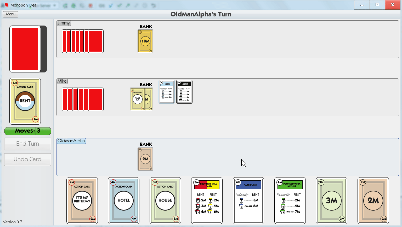Open the Menu button
402x227 pixels.
[x=10, y=14]
